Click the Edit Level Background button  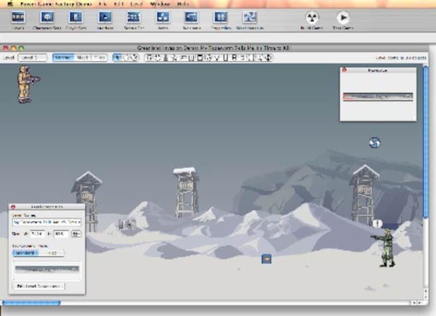tap(38, 286)
